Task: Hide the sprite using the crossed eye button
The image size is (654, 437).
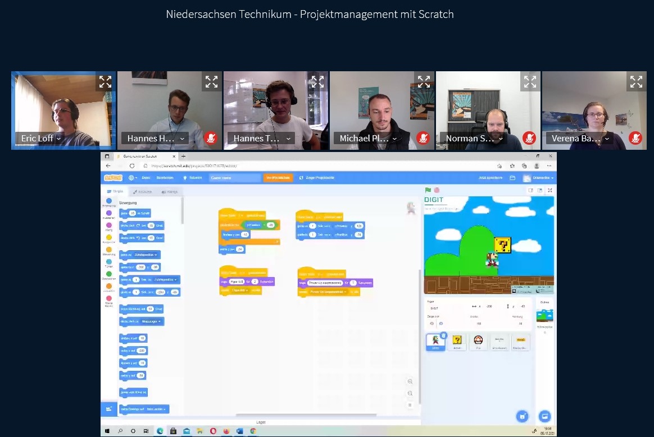Action: click(x=441, y=323)
